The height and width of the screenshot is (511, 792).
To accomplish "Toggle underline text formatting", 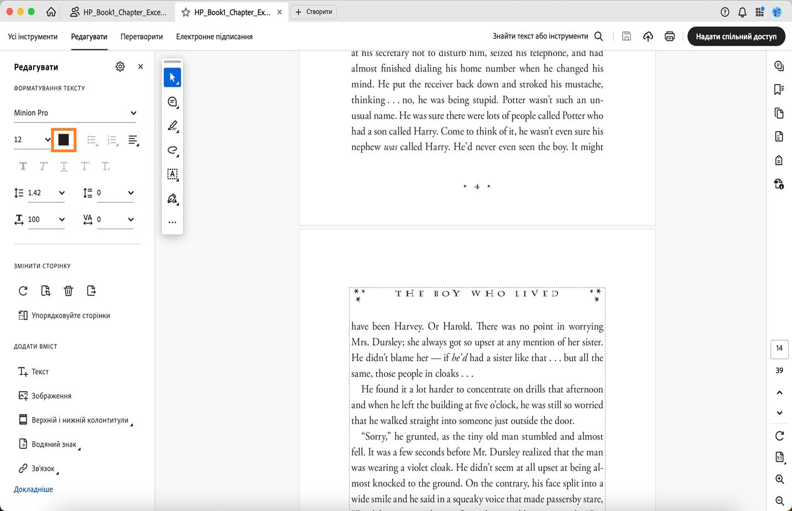I will [64, 166].
